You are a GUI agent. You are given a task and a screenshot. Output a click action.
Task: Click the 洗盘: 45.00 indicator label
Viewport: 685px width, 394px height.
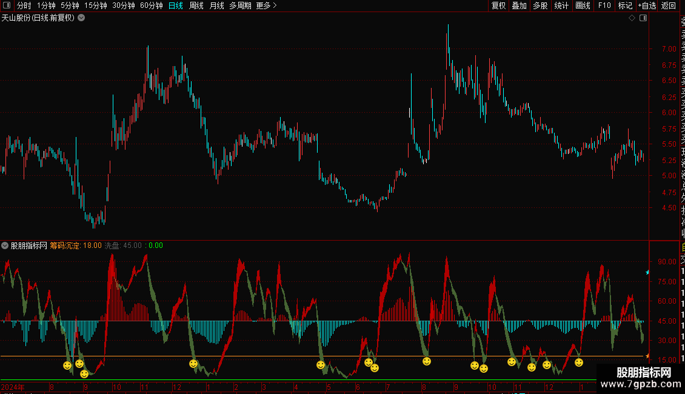tap(123, 245)
